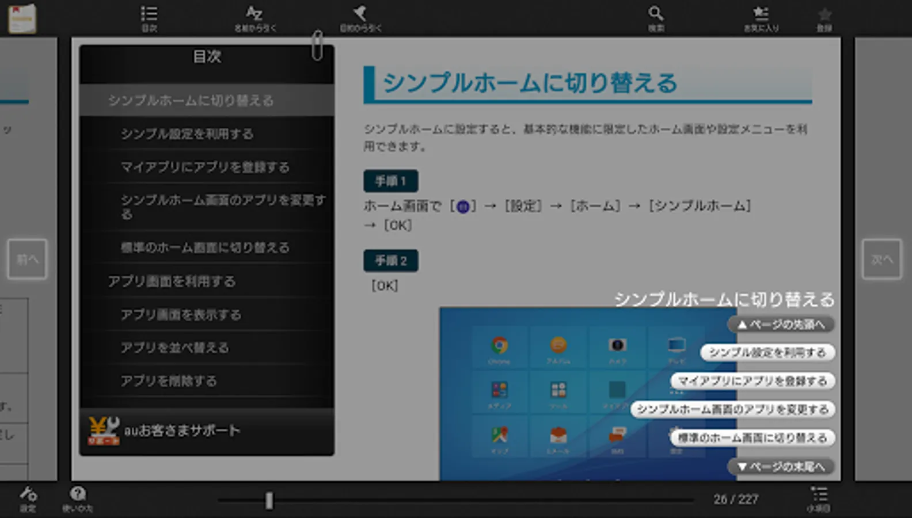Select シンプルホーム画面のアプリを変更する in contents list
912x518 pixels.
(x=207, y=207)
